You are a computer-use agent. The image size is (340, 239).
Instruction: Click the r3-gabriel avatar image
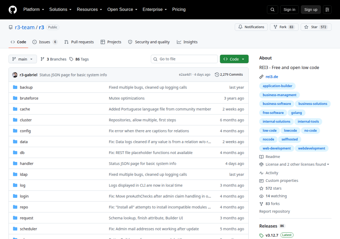pos(15,75)
